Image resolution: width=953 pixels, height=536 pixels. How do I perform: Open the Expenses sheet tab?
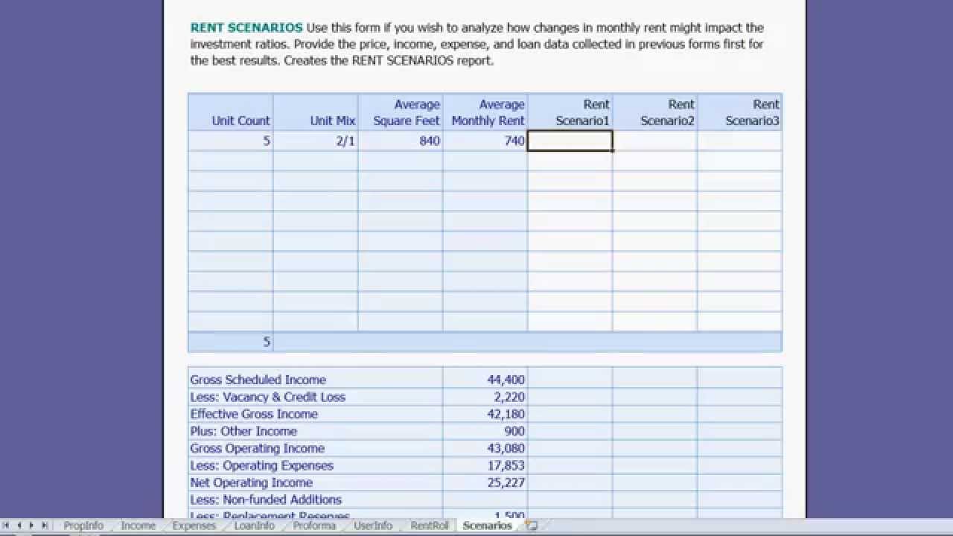coord(194,526)
